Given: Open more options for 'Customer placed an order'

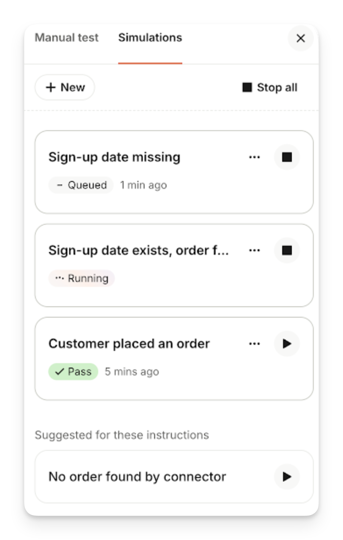Looking at the screenshot, I should click(254, 344).
